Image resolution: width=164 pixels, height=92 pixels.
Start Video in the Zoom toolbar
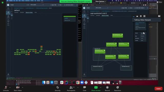click(x=18, y=89)
